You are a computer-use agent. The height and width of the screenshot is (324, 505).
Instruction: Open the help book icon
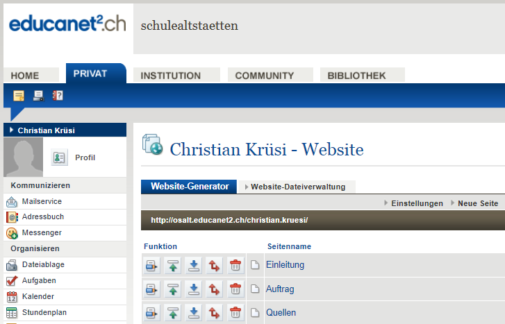tap(58, 96)
